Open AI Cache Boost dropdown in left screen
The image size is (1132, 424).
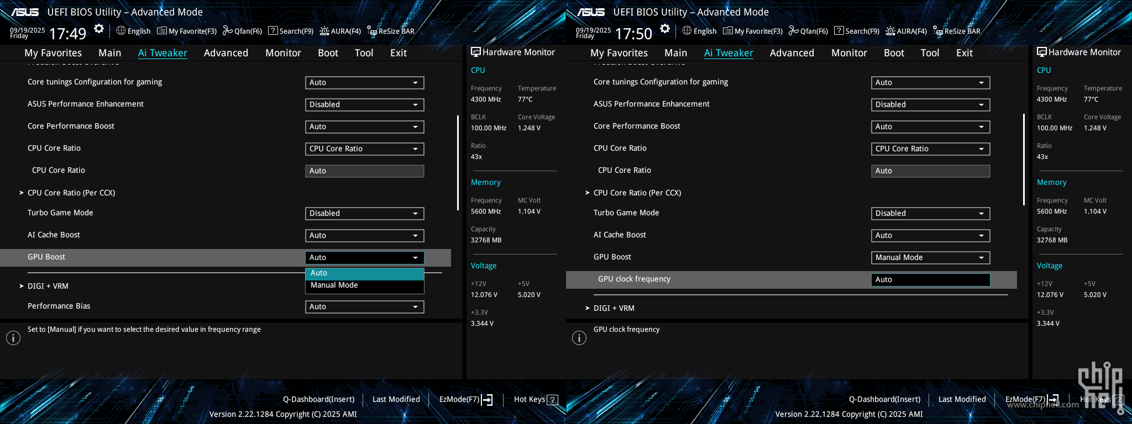[365, 236]
